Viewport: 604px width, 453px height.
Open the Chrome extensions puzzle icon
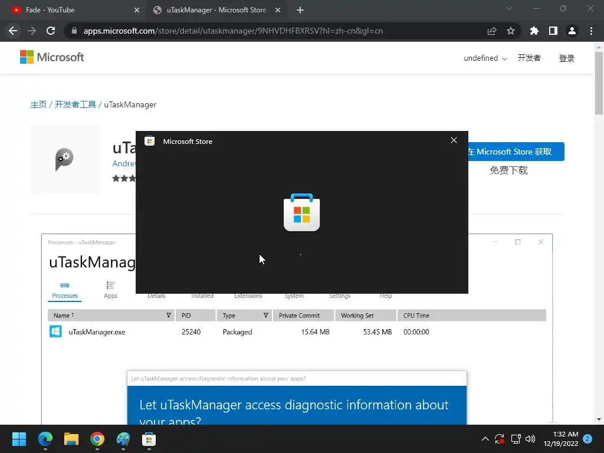click(534, 31)
